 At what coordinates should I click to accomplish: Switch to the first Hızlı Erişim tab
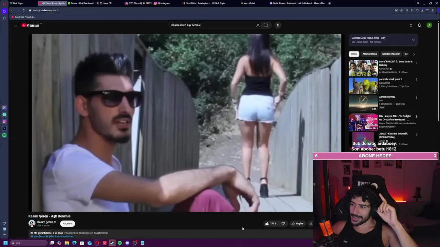[x=17, y=3]
